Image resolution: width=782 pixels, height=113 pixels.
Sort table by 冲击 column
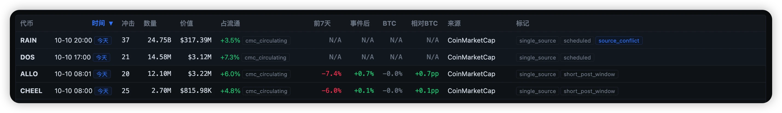[128, 23]
